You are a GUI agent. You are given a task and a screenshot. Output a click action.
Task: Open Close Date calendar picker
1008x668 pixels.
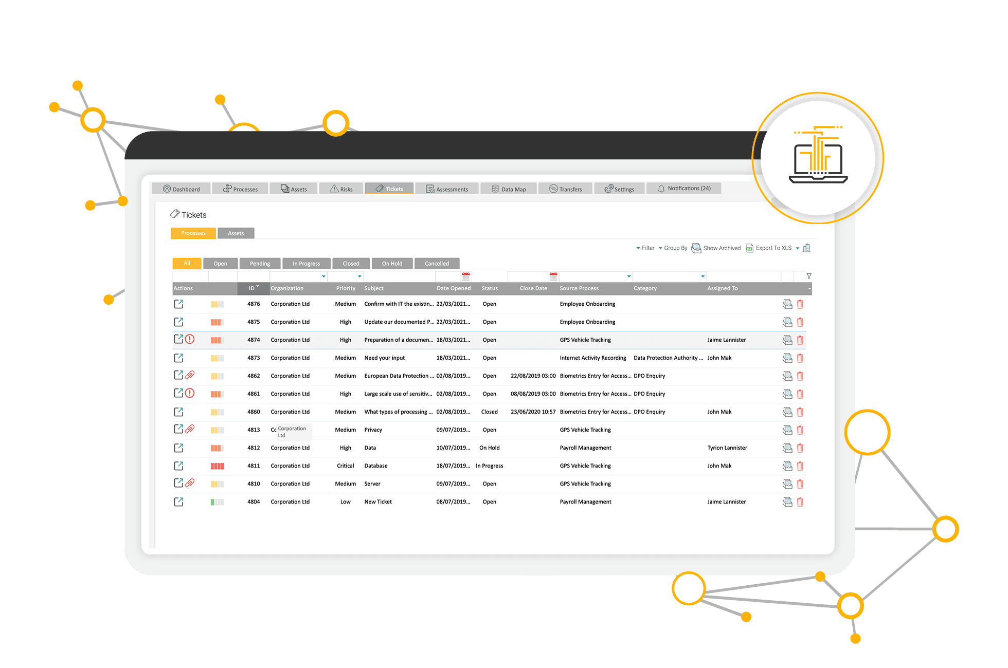(x=553, y=276)
